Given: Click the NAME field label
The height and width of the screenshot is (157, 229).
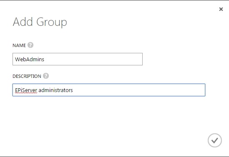Looking at the screenshot, I should [19, 45].
